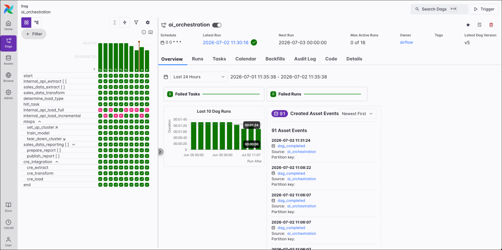
Task: Open grid panel settings gear
Action: (148, 23)
